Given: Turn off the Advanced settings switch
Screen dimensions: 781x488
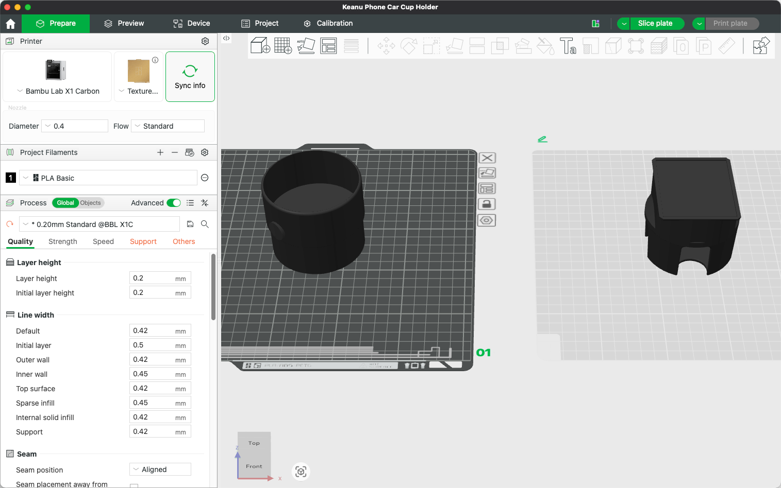Looking at the screenshot, I should click(174, 203).
